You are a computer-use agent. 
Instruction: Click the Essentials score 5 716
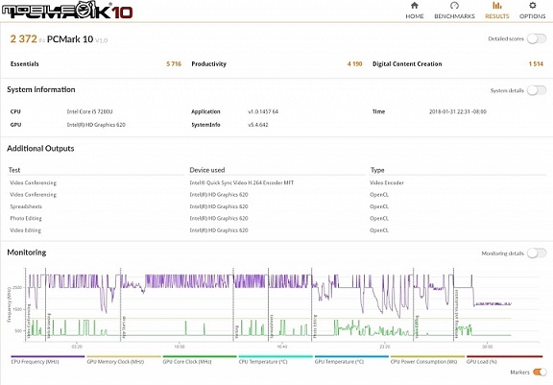[x=174, y=63]
